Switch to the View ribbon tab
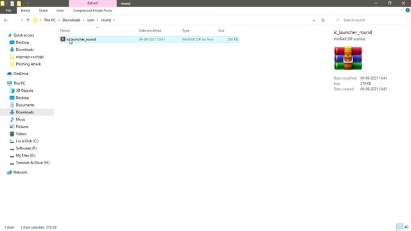 click(60, 10)
